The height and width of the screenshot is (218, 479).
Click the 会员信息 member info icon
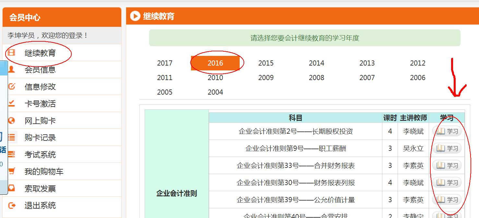tap(12, 69)
